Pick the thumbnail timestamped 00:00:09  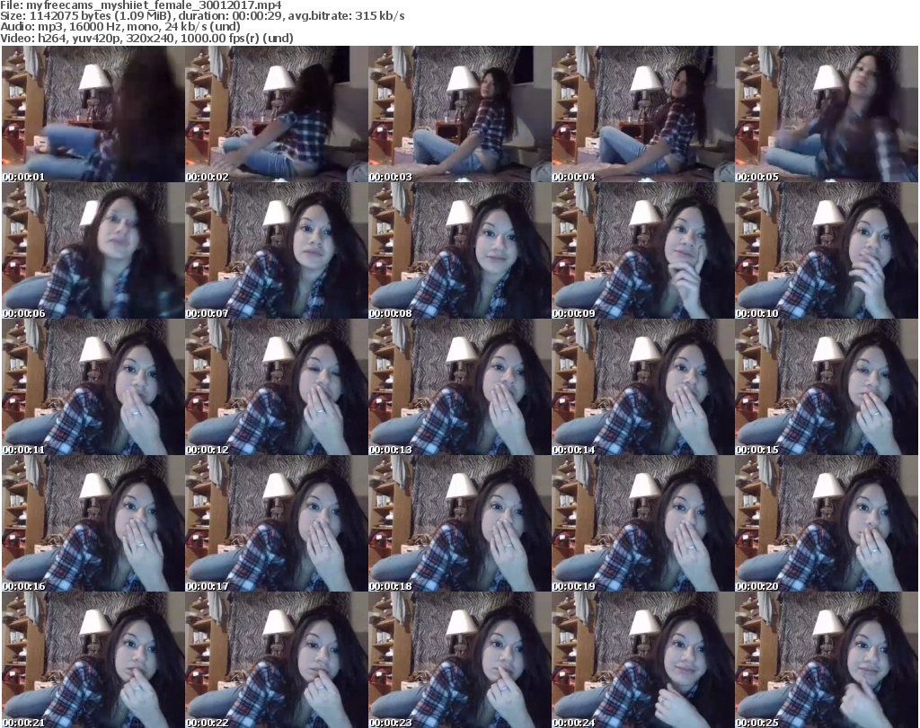(x=642, y=250)
